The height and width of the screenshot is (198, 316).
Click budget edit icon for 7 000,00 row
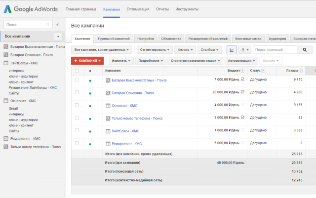(242, 79)
